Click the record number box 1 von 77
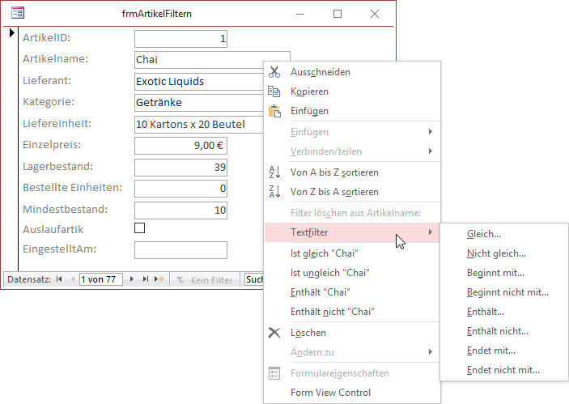 (101, 279)
